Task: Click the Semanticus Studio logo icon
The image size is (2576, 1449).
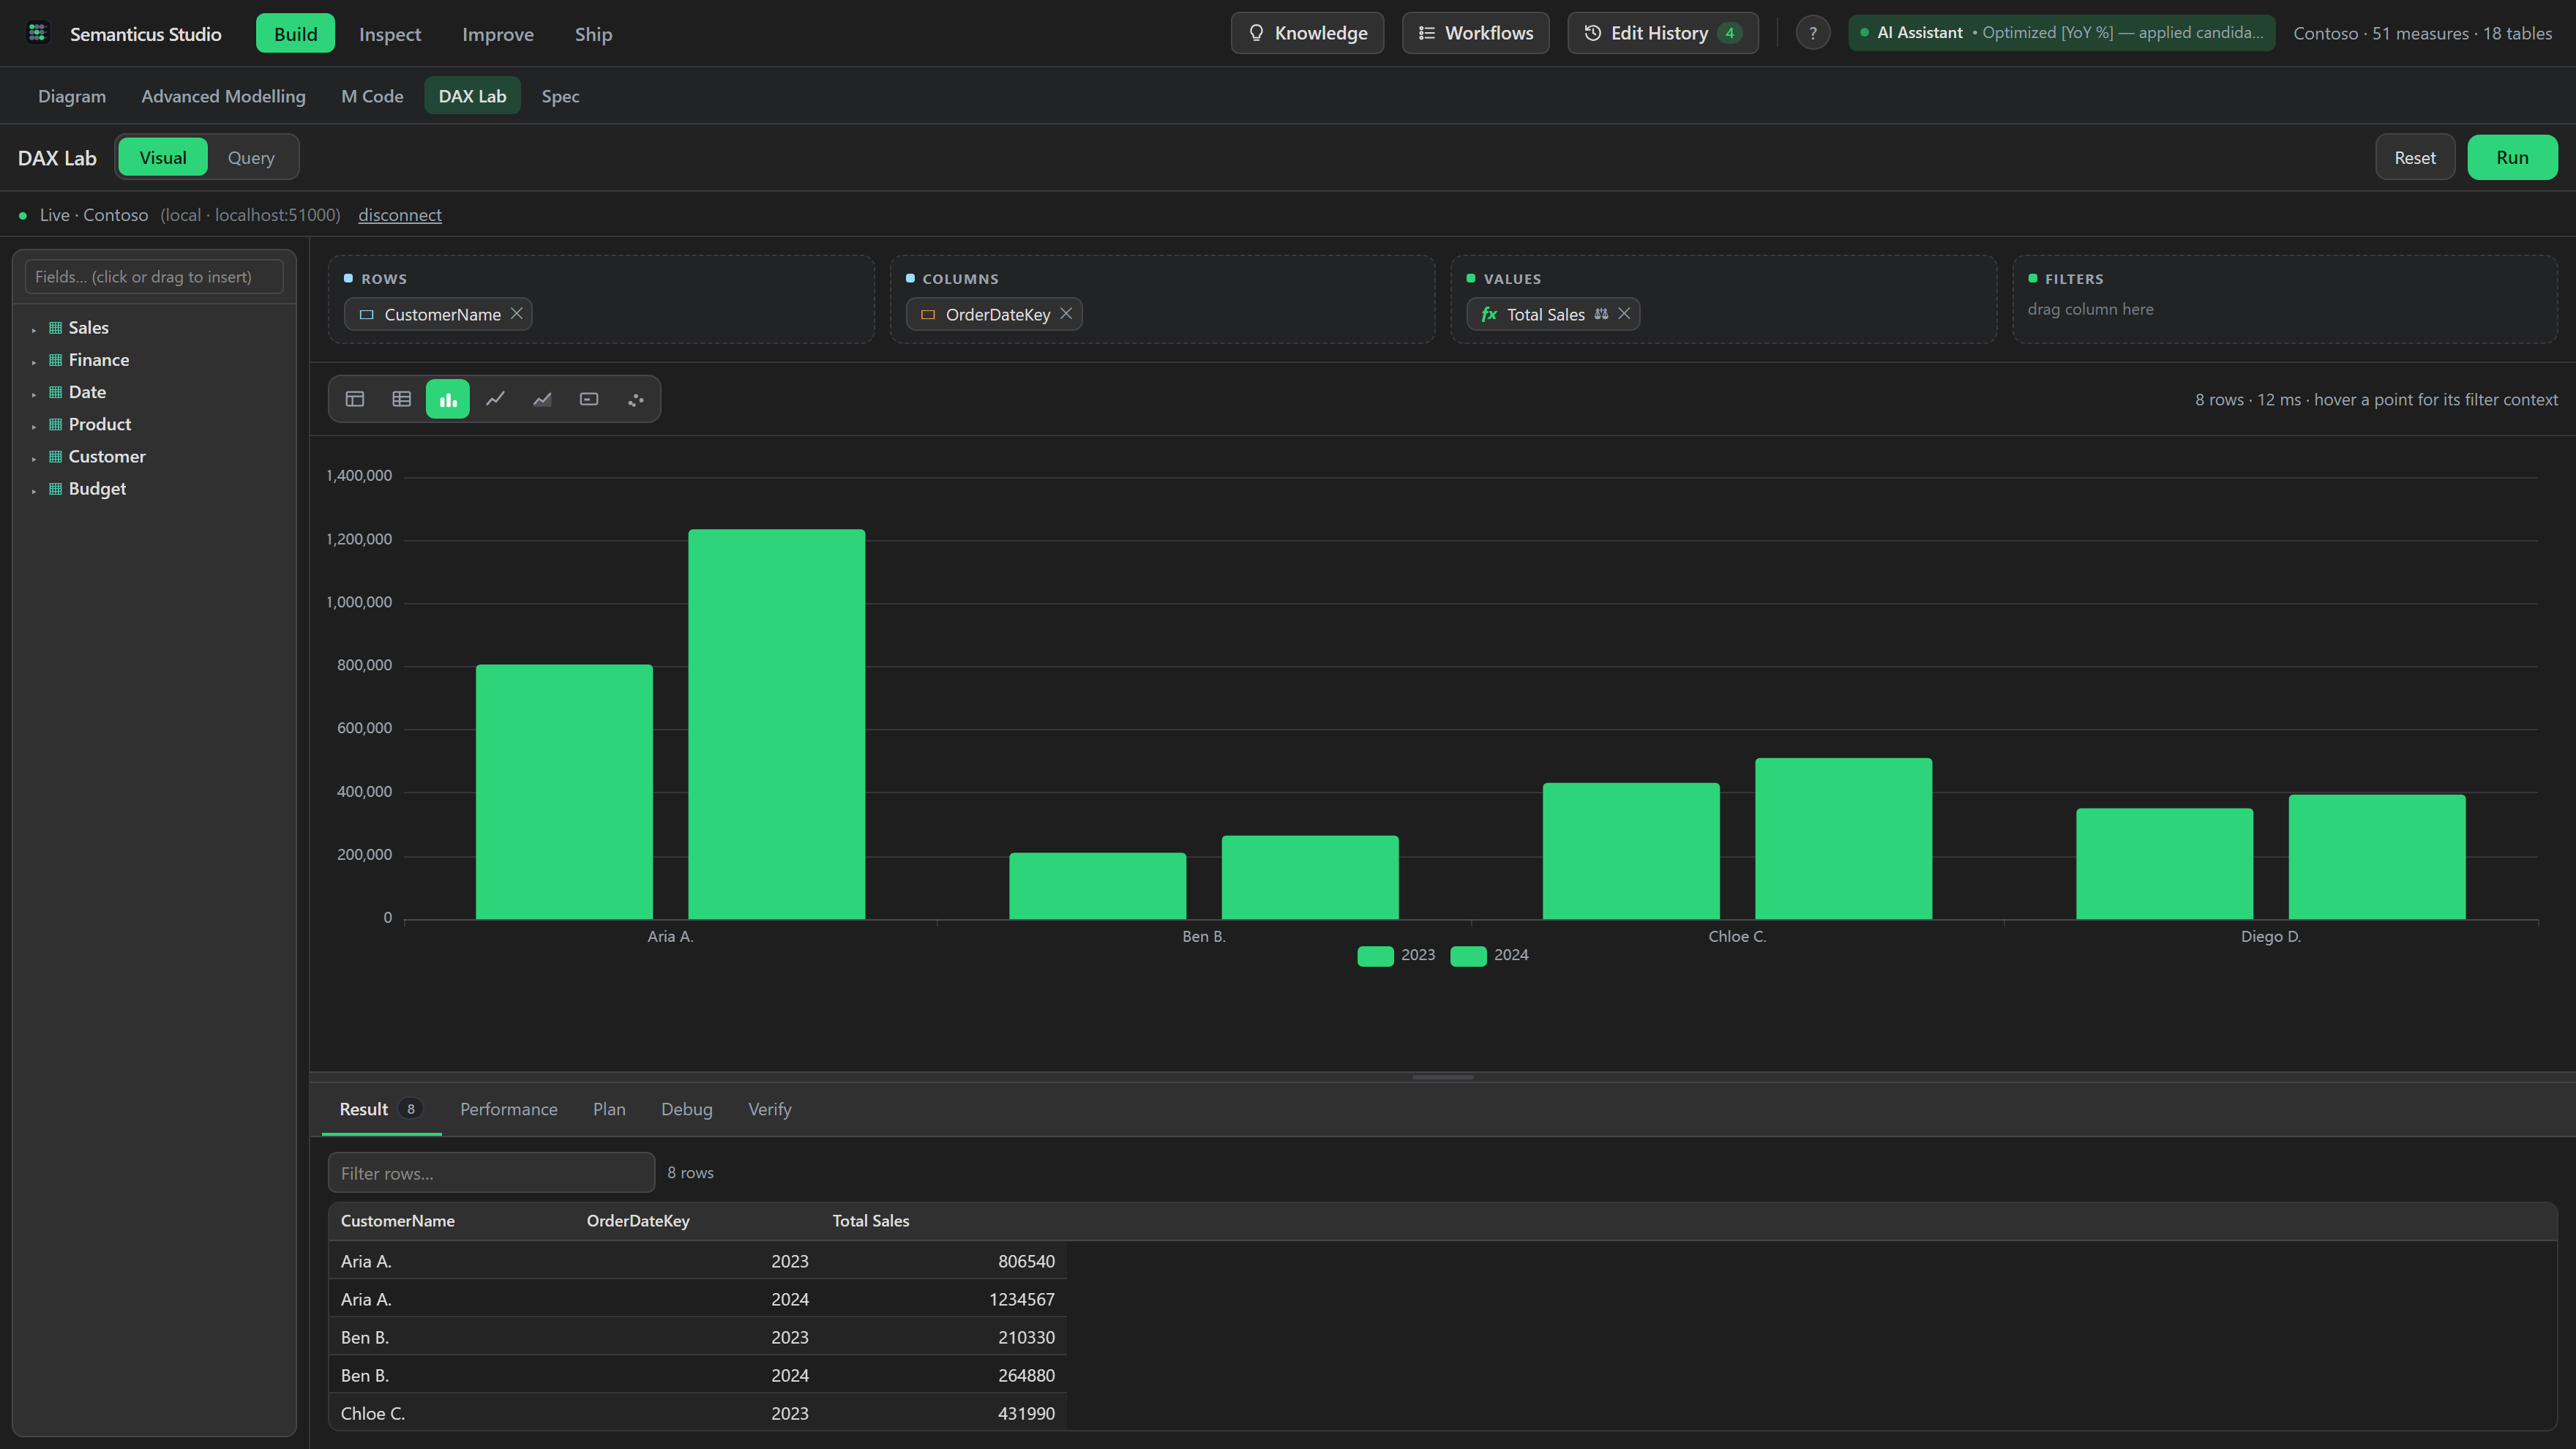Action: (x=38, y=33)
